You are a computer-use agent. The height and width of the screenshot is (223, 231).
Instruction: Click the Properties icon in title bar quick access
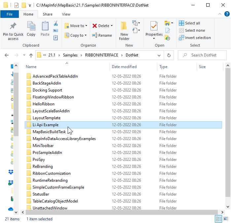[16, 5]
